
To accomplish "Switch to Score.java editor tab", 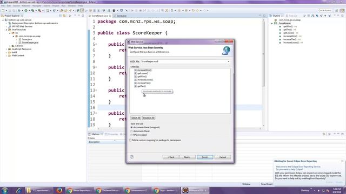I will pyautogui.click(x=121, y=16).
